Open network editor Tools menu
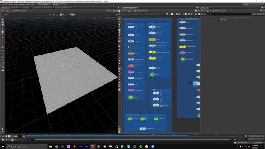The width and height of the screenshot is (265, 149). coord(142,14)
